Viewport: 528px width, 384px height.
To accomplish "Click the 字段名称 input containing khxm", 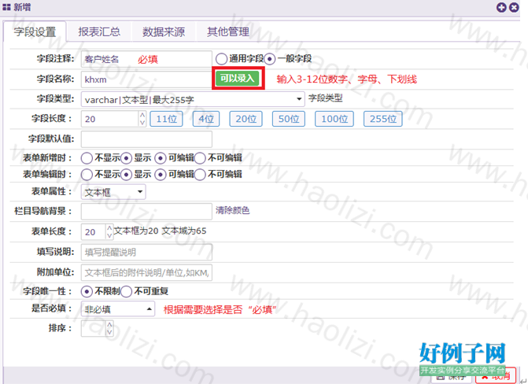I will 146,79.
